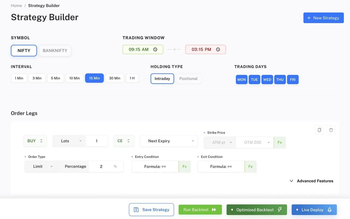Toggle TUE trading day
This screenshot has width=350, height=219.
(x=254, y=80)
